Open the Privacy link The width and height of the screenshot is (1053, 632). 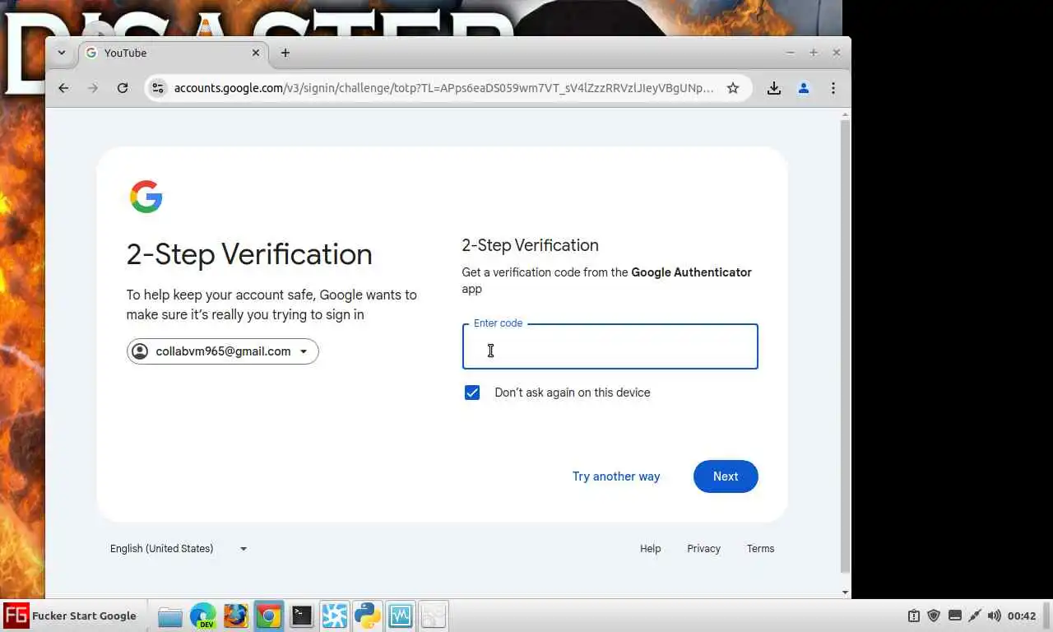(703, 549)
